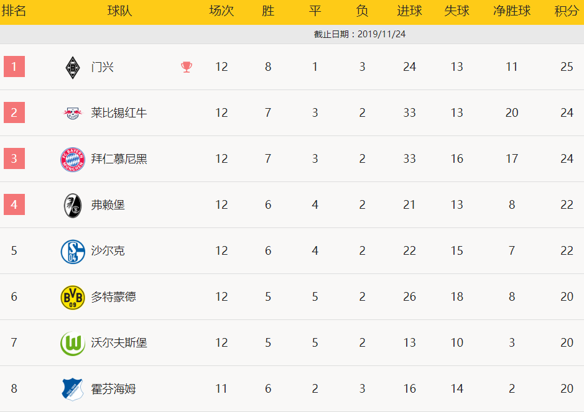Click the red rank 1 badge
This screenshot has height=412, width=584.
click(x=14, y=66)
